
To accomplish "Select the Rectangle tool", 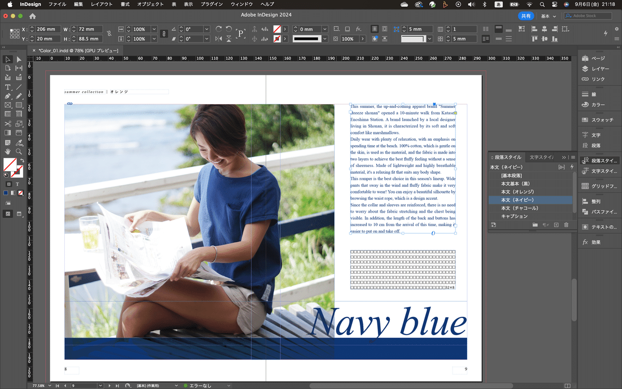I will 19,105.
